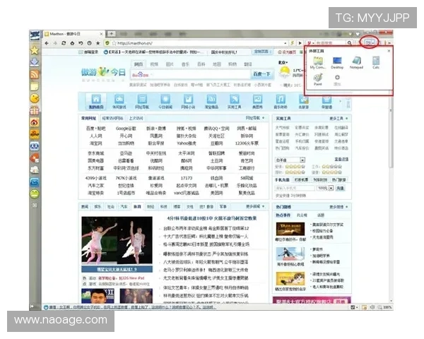Open the blue envelope mail sidebar icon
Viewport: 424px width, 339px height.
point(35,182)
